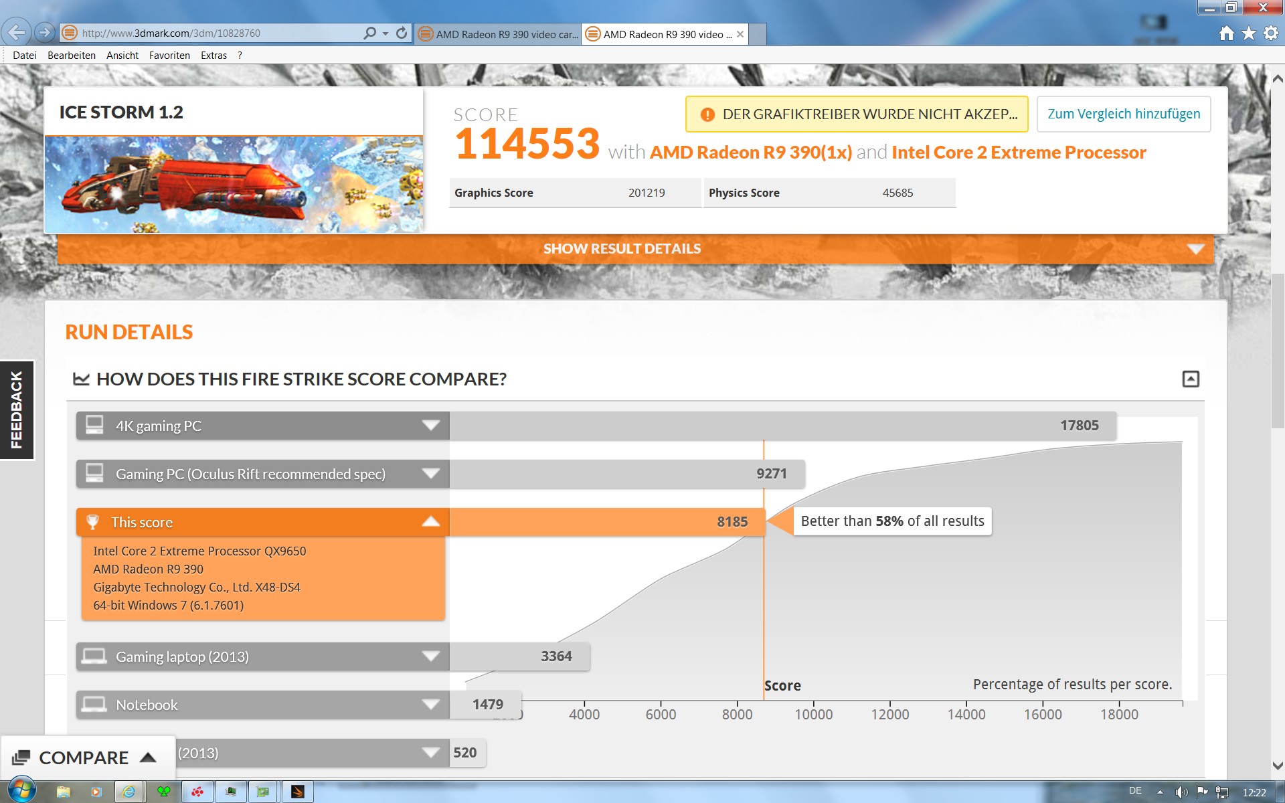Image resolution: width=1285 pixels, height=803 pixels.
Task: Open browser Home page icon
Action: pos(1226,33)
